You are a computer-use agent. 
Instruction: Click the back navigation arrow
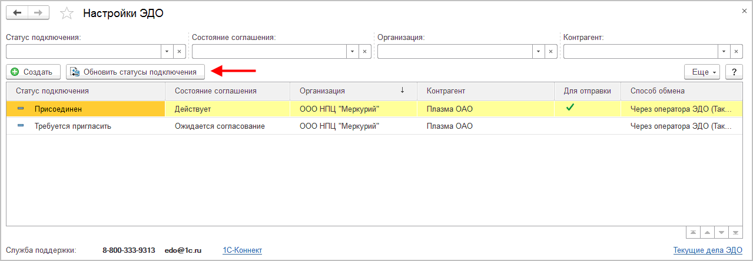(17, 12)
